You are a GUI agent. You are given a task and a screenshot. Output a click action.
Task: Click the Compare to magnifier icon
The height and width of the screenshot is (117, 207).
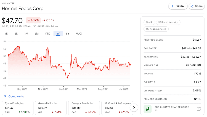pyautogui.click(x=5, y=96)
